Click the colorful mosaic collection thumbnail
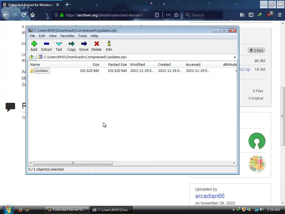The height and width of the screenshot is (214, 285). (257, 164)
